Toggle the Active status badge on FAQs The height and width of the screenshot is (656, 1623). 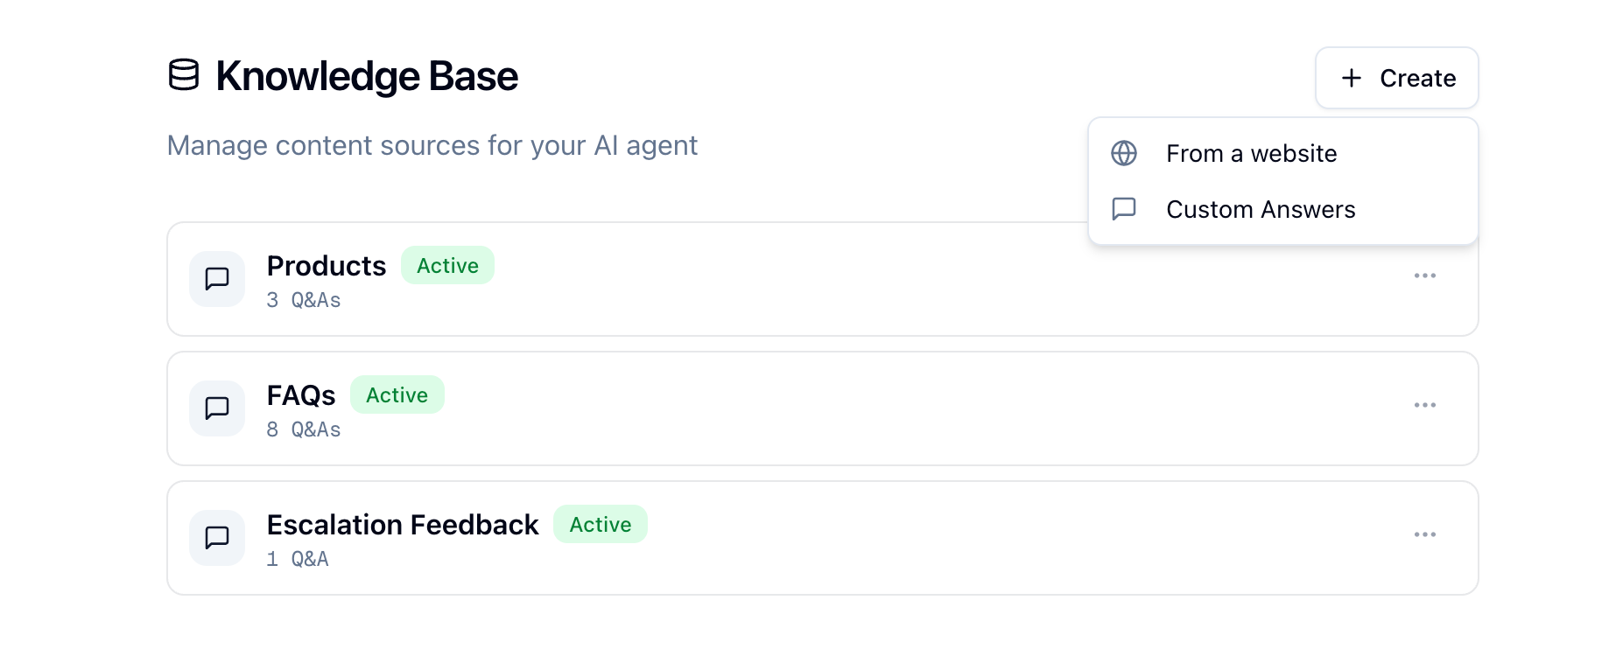pos(397,394)
